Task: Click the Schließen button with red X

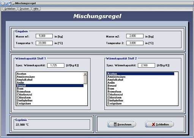Action: tap(159, 124)
